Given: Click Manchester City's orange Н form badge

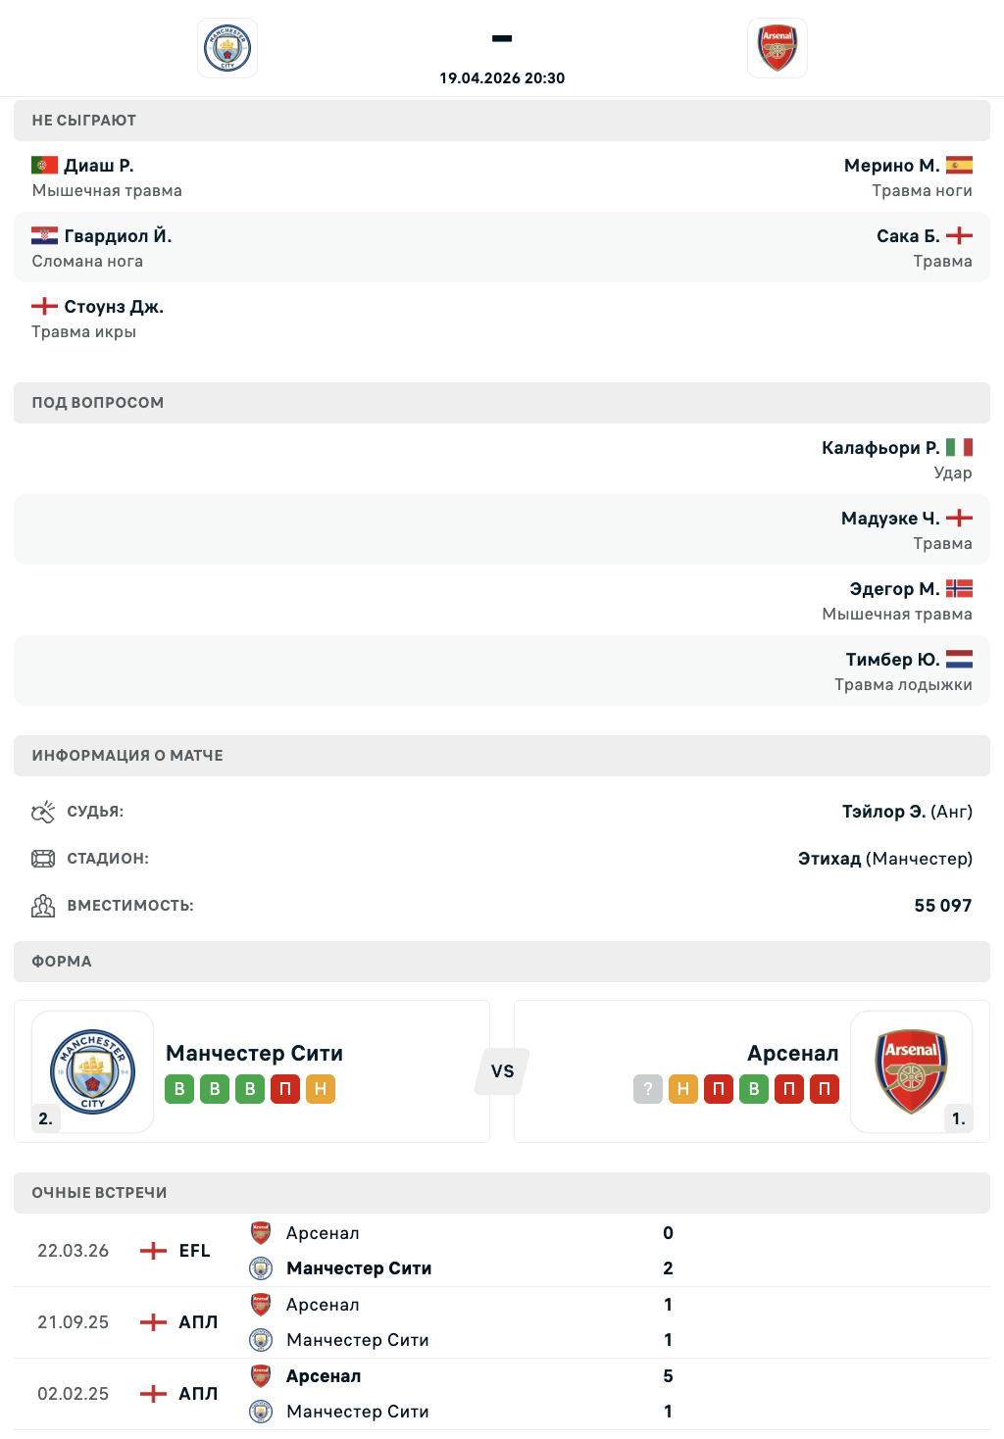Looking at the screenshot, I should coord(321,1089).
